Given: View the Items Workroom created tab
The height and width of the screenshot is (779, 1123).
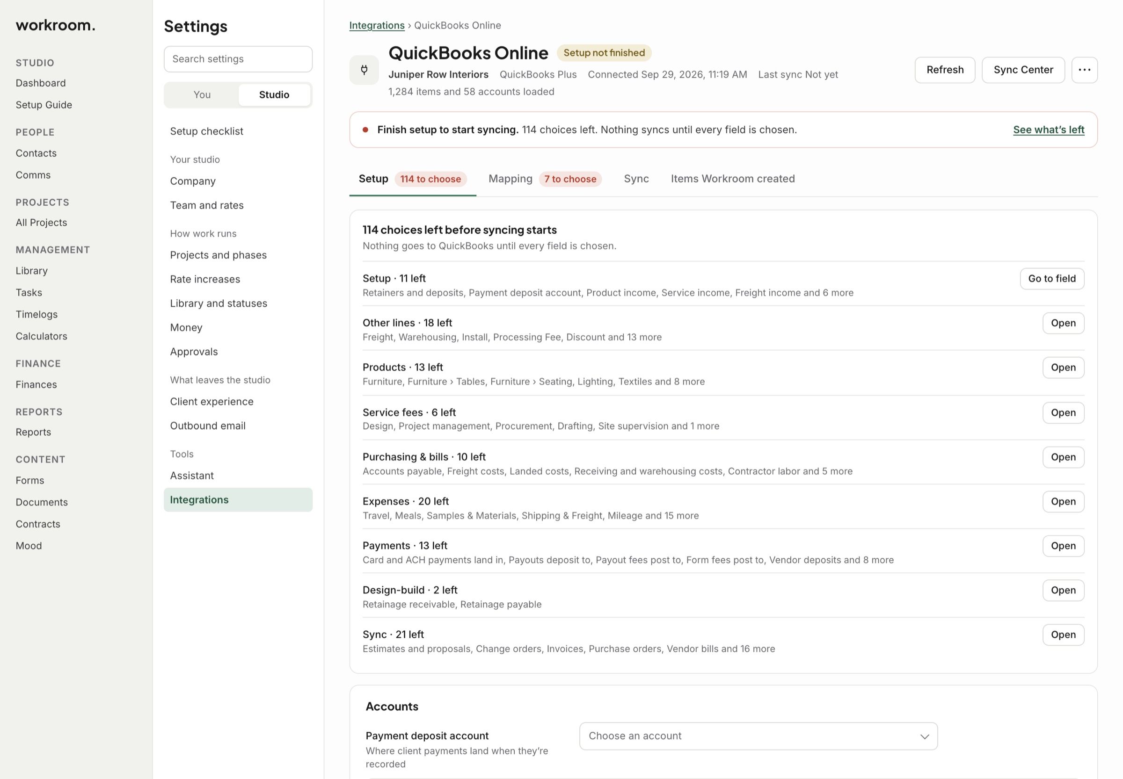Looking at the screenshot, I should click(732, 179).
